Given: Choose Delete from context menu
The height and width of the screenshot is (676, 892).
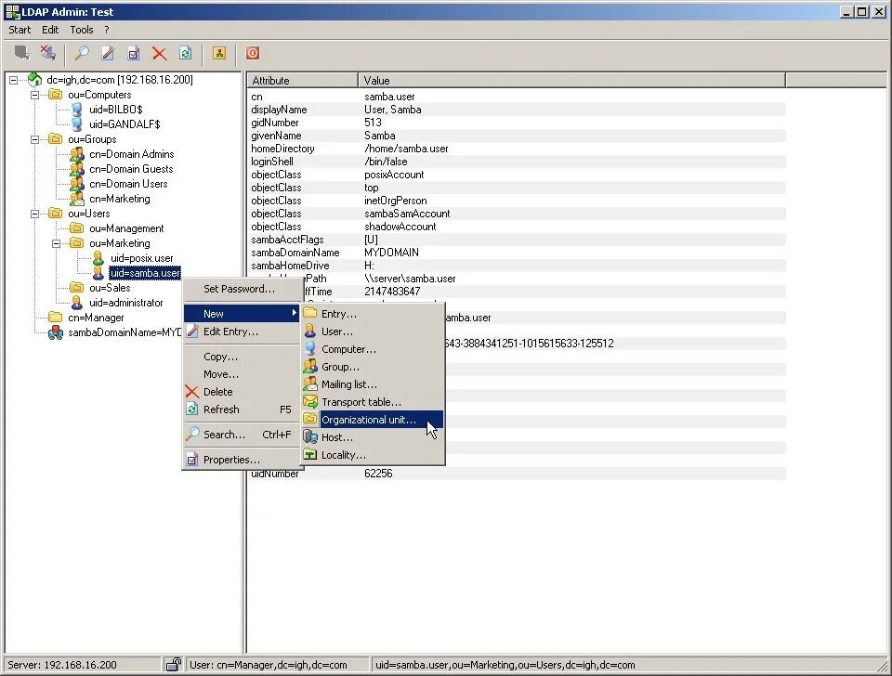Looking at the screenshot, I should [x=242, y=392].
